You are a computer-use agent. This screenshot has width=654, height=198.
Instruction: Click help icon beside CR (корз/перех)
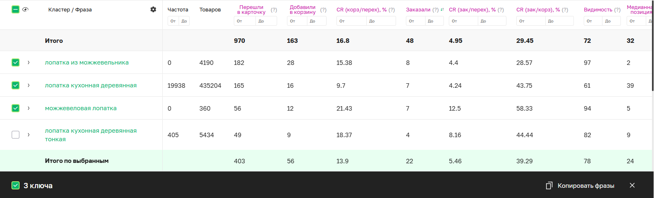(392, 10)
